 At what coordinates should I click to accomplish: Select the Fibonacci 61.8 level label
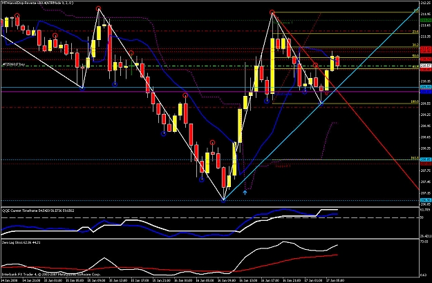tap(415, 66)
